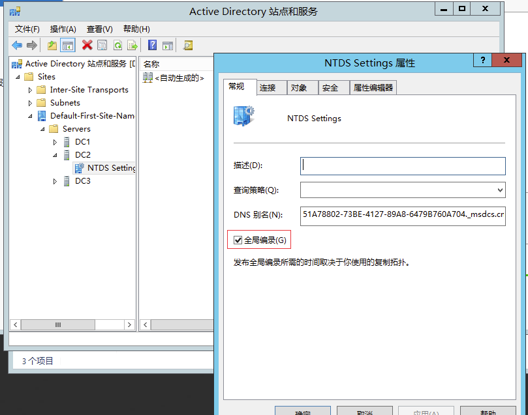This screenshot has height=415, width=528.
Task: Toggle the show/hide action pane icon
Action: point(168,45)
